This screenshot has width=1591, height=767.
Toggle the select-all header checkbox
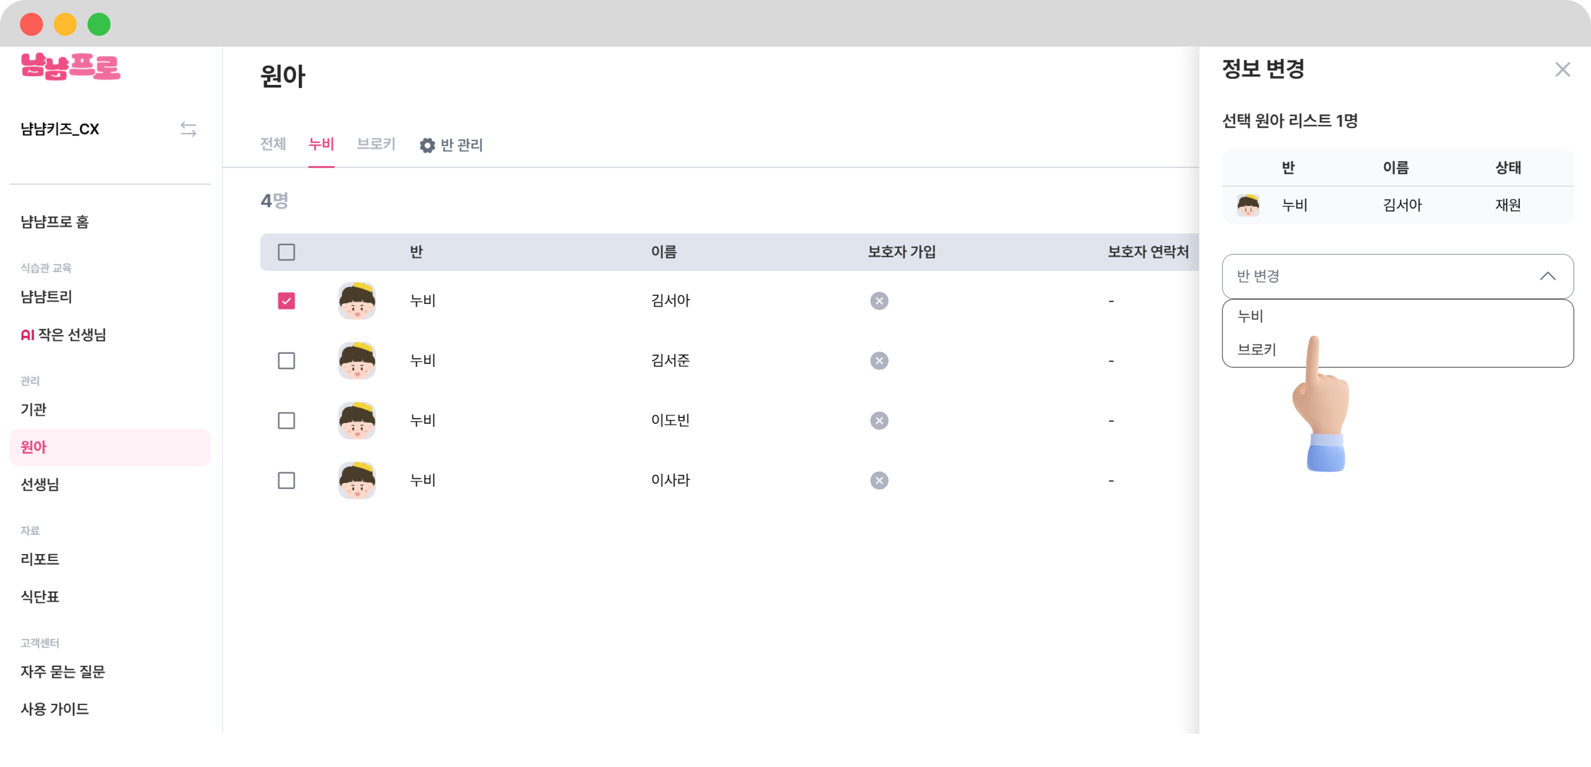click(286, 252)
